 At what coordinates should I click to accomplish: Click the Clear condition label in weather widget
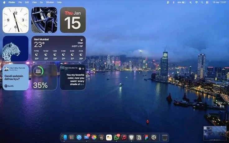pyautogui.click(x=80, y=43)
